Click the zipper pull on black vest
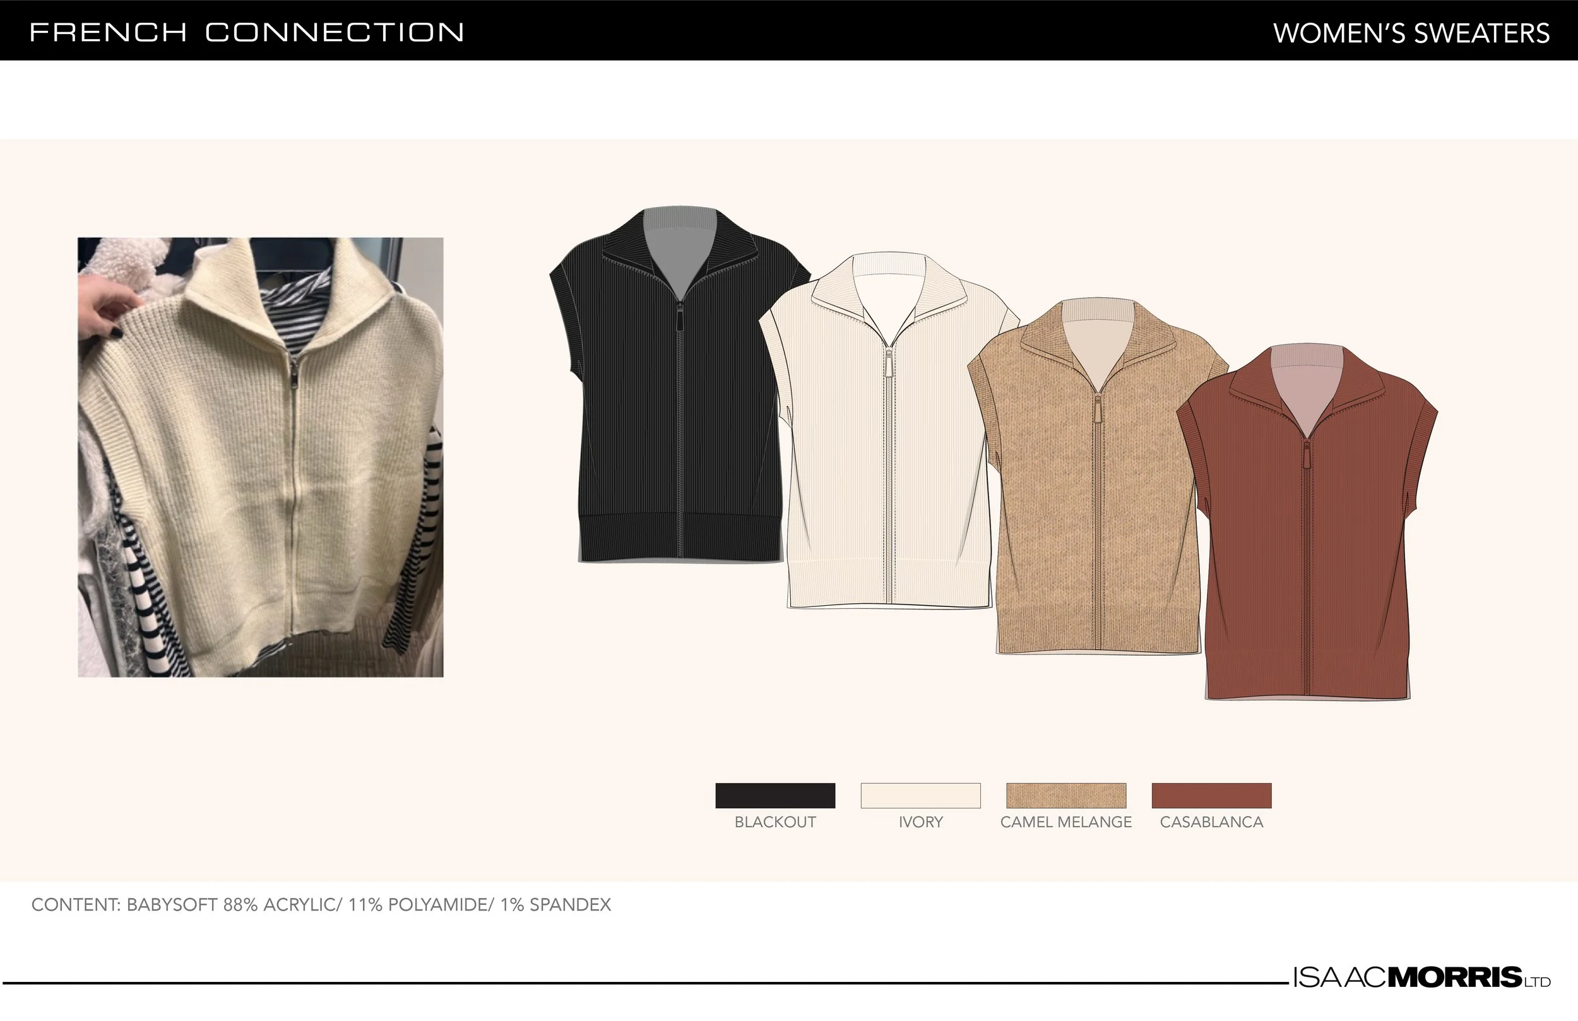1578x1021 pixels. 680,317
